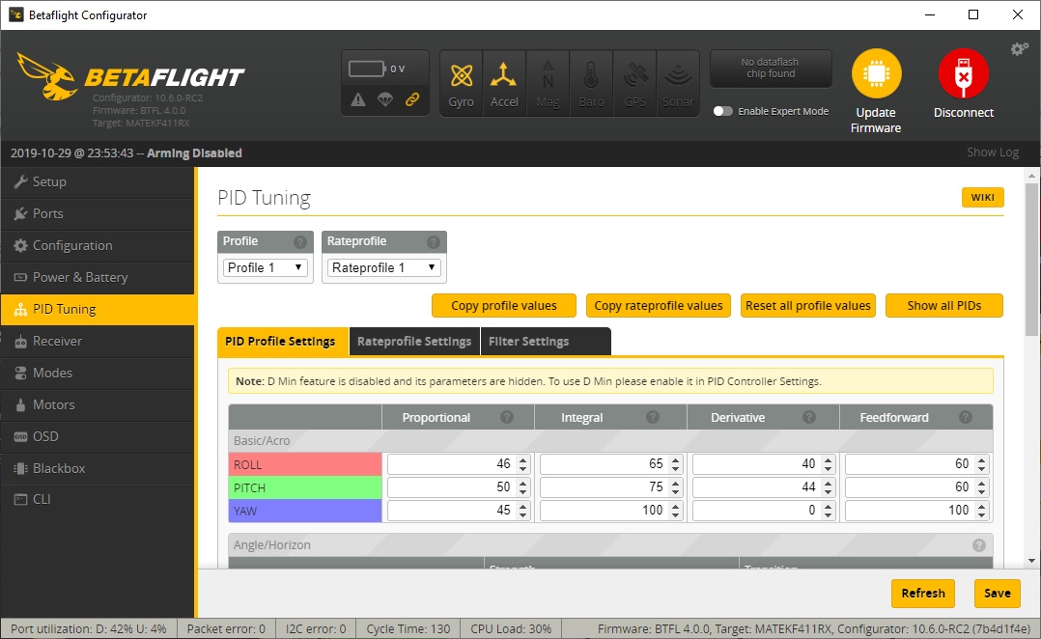1041x639 pixels.
Task: Open the CLI section
Action: coord(98,499)
